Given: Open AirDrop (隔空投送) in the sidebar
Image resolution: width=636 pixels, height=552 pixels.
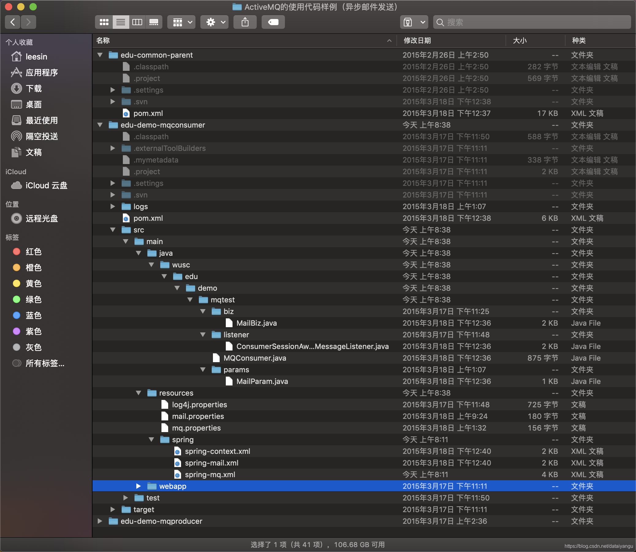Looking at the screenshot, I should click(x=42, y=136).
